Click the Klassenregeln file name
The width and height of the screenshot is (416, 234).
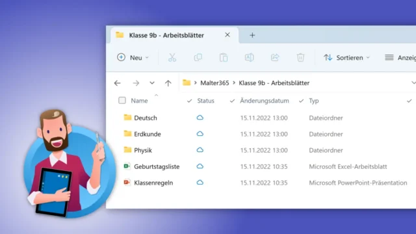(153, 183)
